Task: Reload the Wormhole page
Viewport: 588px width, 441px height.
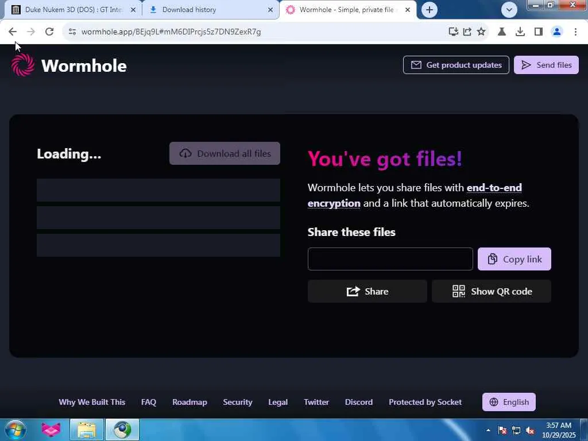Action: click(x=49, y=32)
